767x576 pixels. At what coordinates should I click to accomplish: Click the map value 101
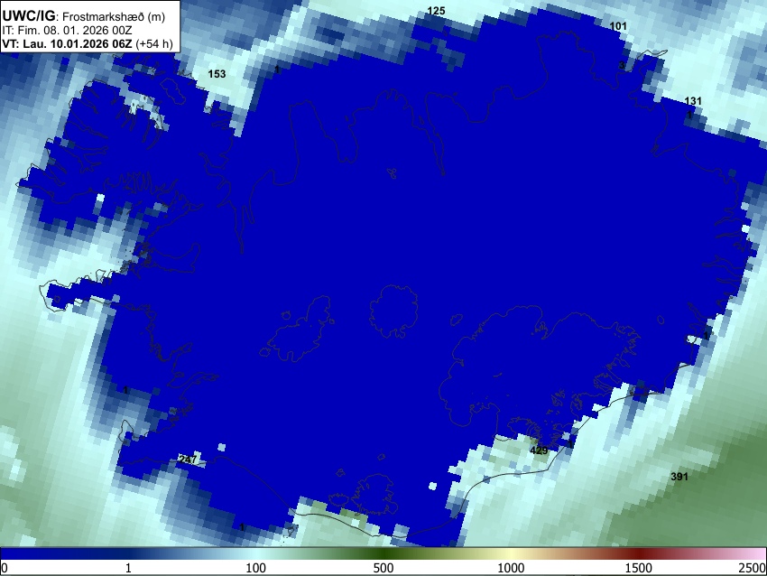pyautogui.click(x=618, y=26)
